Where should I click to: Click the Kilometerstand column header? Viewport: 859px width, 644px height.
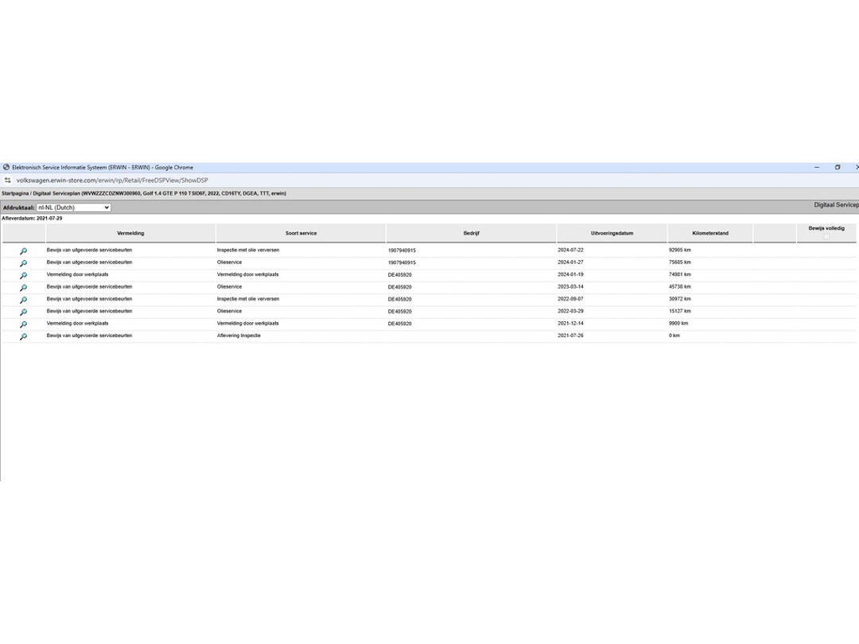[709, 233]
